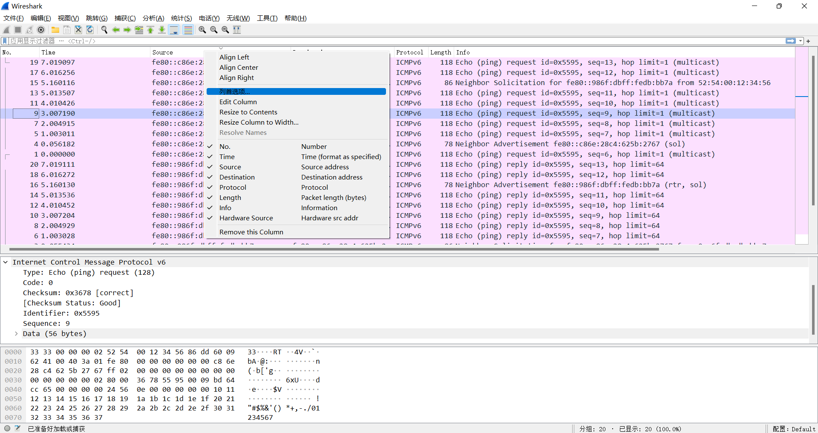Image resolution: width=818 pixels, height=433 pixels.
Task: Open capture options gear icon
Action: [41, 30]
